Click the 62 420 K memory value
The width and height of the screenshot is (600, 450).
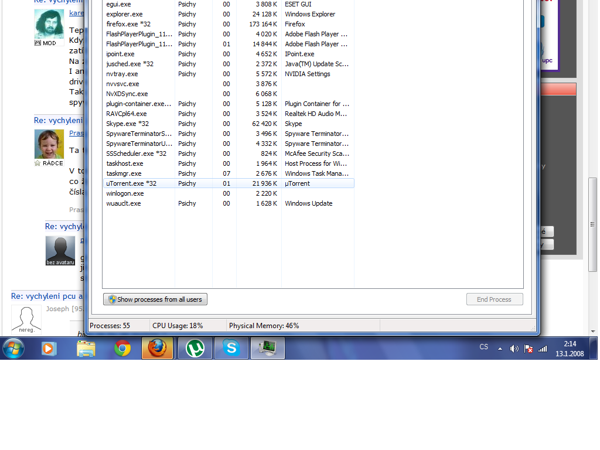coord(264,124)
